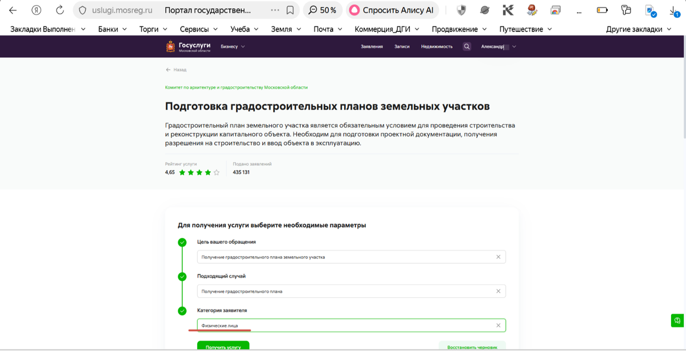Go to Заявления in site header
This screenshot has width=686, height=351.
click(372, 47)
